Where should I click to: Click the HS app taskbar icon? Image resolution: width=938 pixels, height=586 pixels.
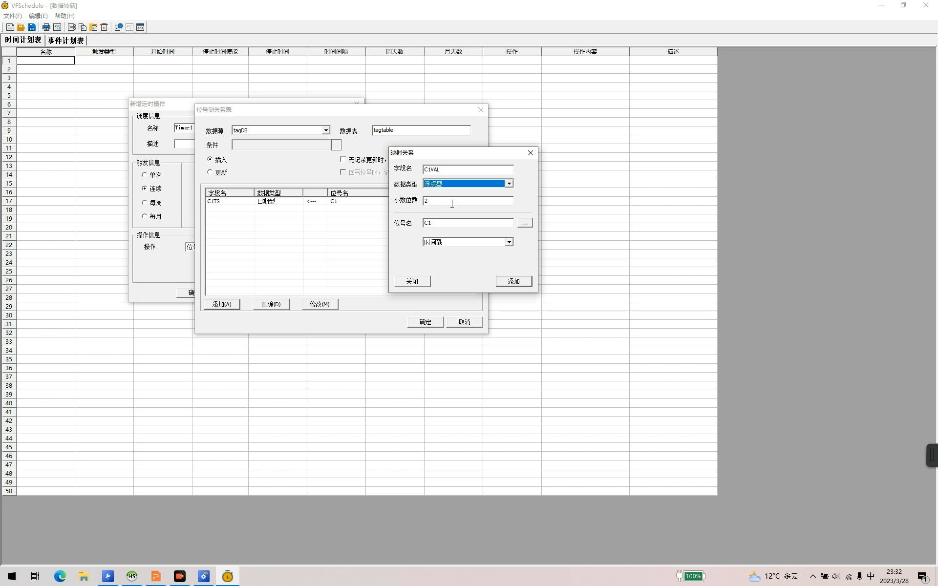coord(132,576)
